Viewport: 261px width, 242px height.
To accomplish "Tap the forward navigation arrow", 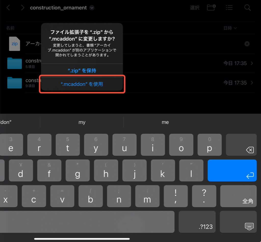I will 23,8.
